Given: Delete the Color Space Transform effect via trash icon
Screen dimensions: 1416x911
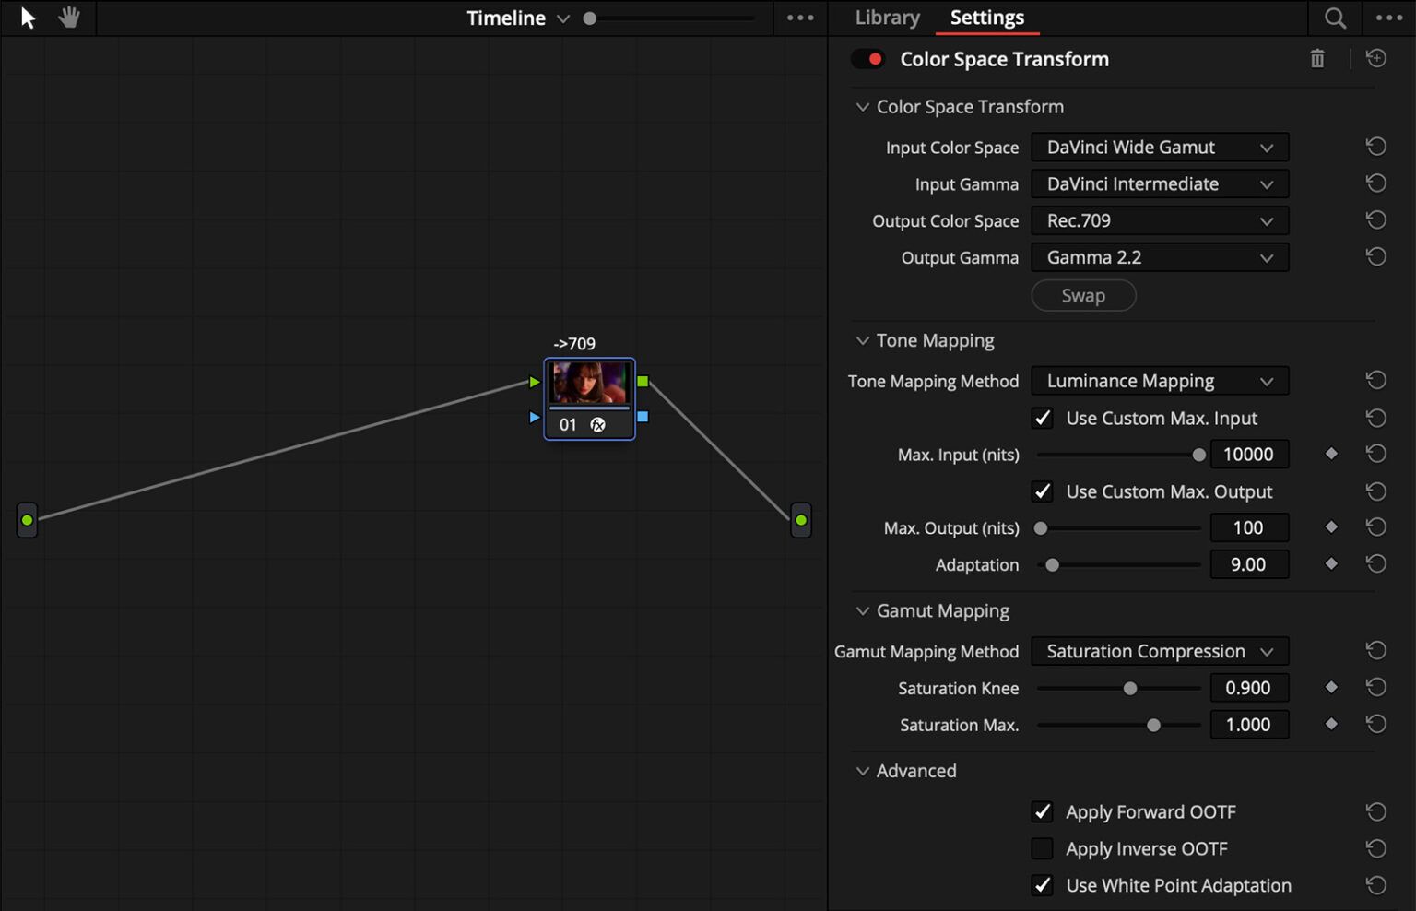Looking at the screenshot, I should click(x=1316, y=58).
